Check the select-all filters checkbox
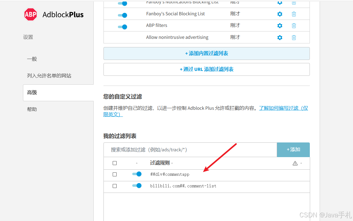This screenshot has height=221, width=353. tap(115, 163)
